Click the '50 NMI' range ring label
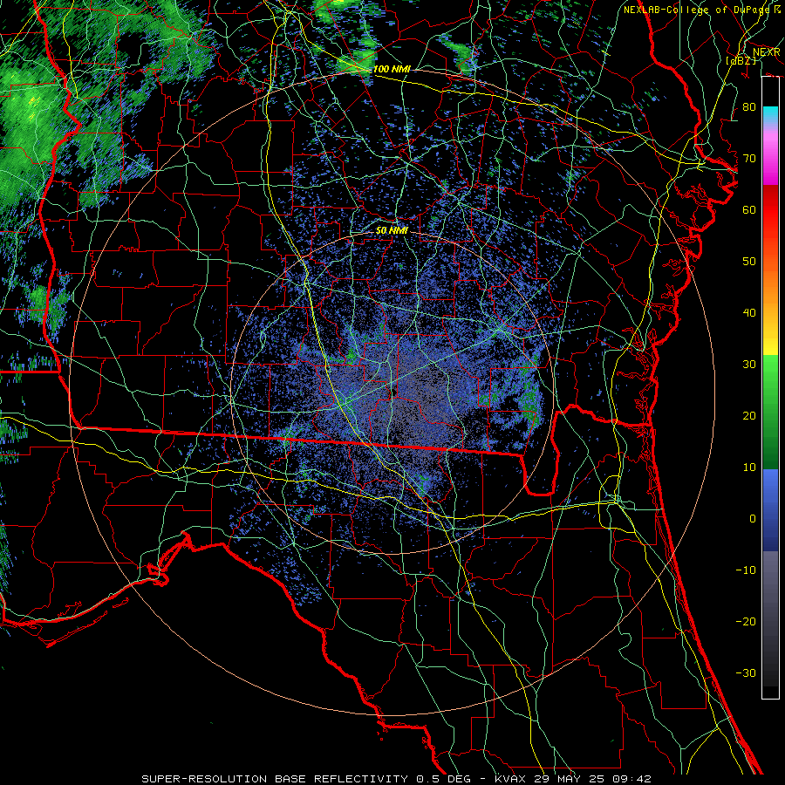Viewport: 785px width, 785px height. tap(392, 230)
